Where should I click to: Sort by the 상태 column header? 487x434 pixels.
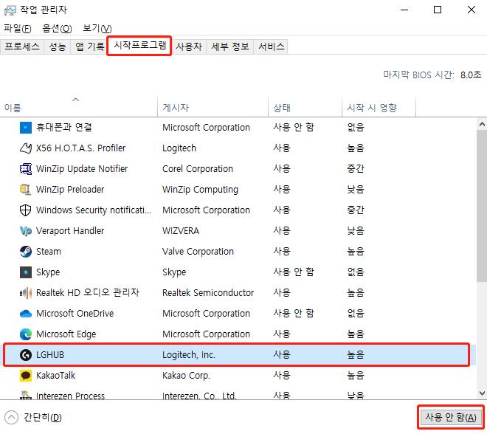(305, 108)
